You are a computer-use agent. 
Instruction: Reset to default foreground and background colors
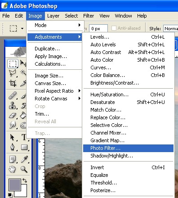point(10,195)
